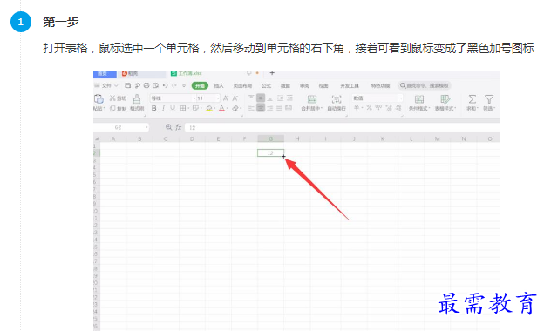Select cell G2 containing 12
This screenshot has width=544, height=331.
[270, 152]
